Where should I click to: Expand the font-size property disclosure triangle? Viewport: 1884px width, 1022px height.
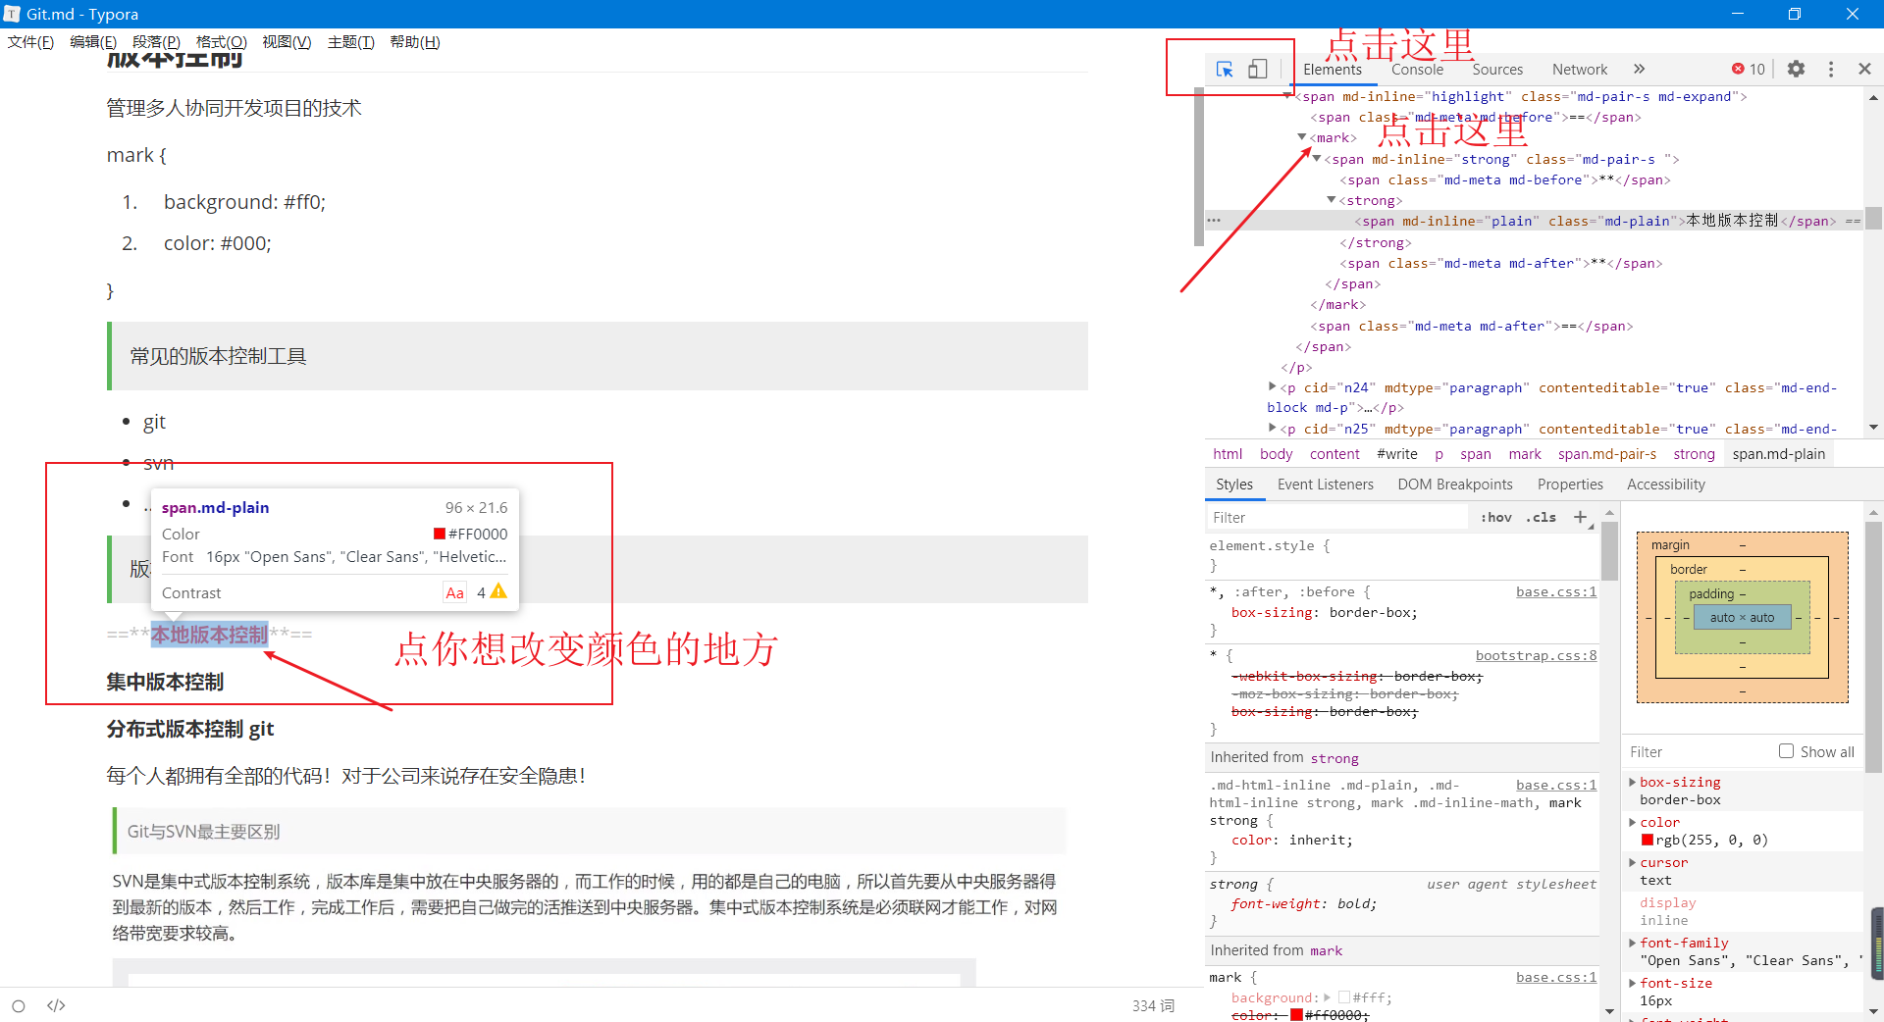(x=1632, y=983)
